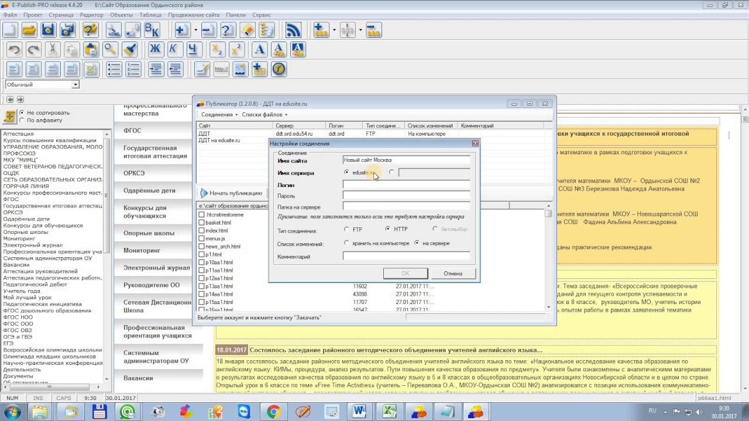
Task: Click the open folder icon in toolbar
Action: click(29, 30)
